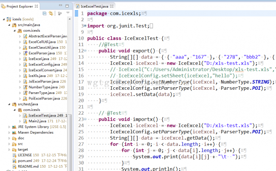This screenshot has width=276, height=171.
Task: Switch to IceExcelTest.java editor tab
Action: coord(92,7)
